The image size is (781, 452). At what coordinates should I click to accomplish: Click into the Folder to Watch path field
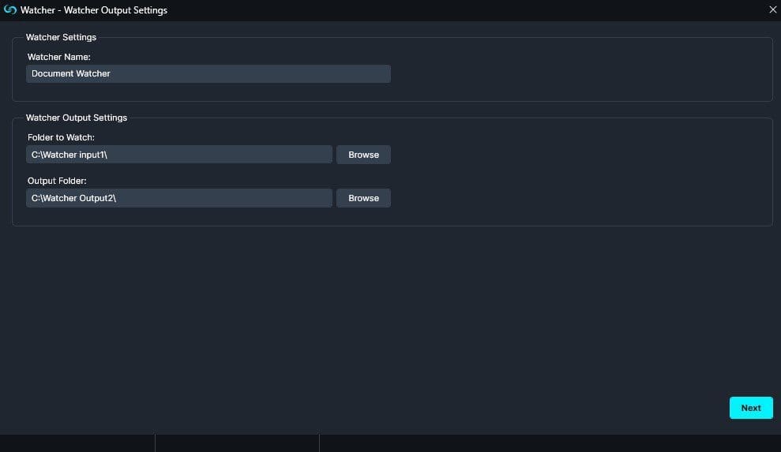click(178, 155)
